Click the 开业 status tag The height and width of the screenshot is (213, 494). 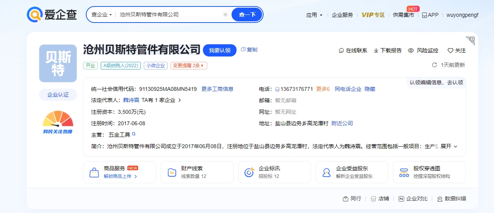[x=90, y=66]
